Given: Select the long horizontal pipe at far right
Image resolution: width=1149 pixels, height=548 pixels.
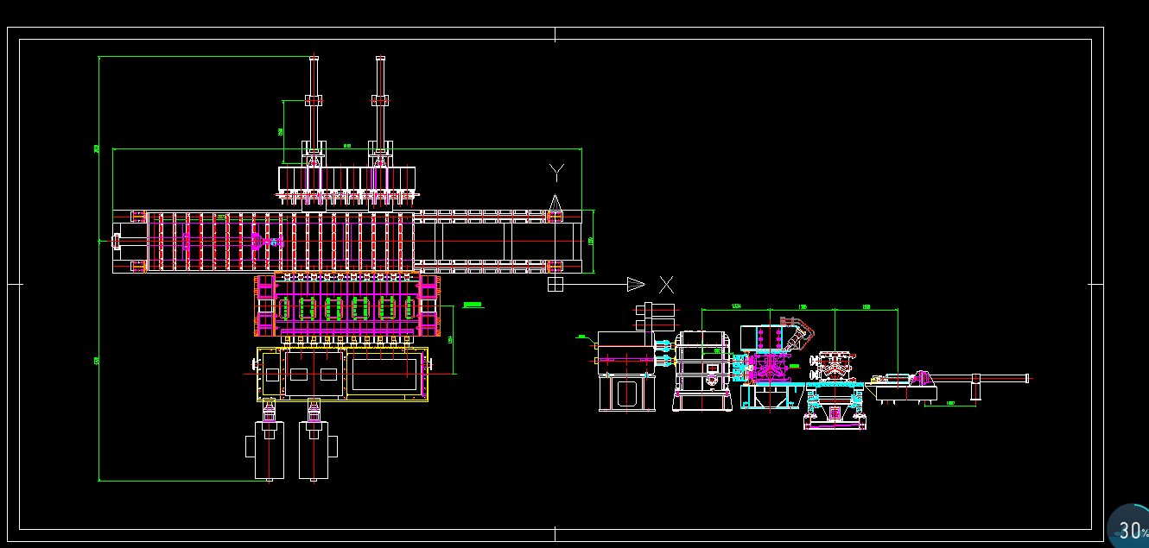Looking at the screenshot, I should click(x=981, y=378).
